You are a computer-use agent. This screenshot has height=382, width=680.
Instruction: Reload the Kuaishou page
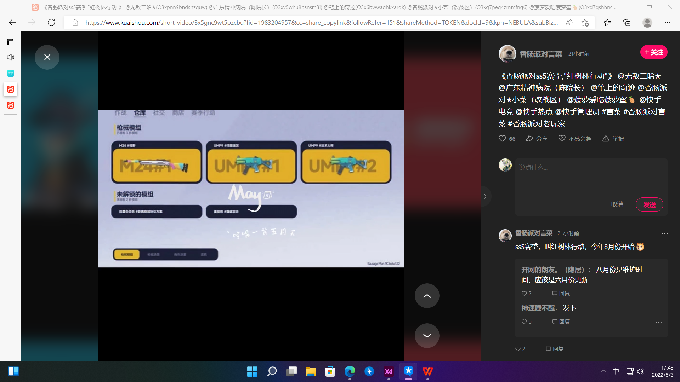click(51, 23)
